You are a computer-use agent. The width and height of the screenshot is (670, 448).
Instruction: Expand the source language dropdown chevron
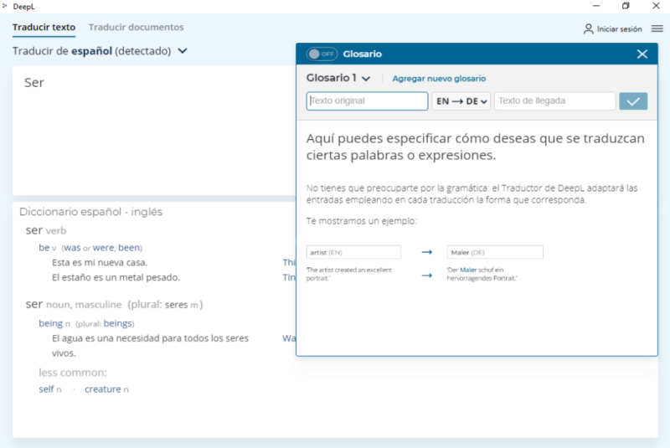click(x=183, y=51)
